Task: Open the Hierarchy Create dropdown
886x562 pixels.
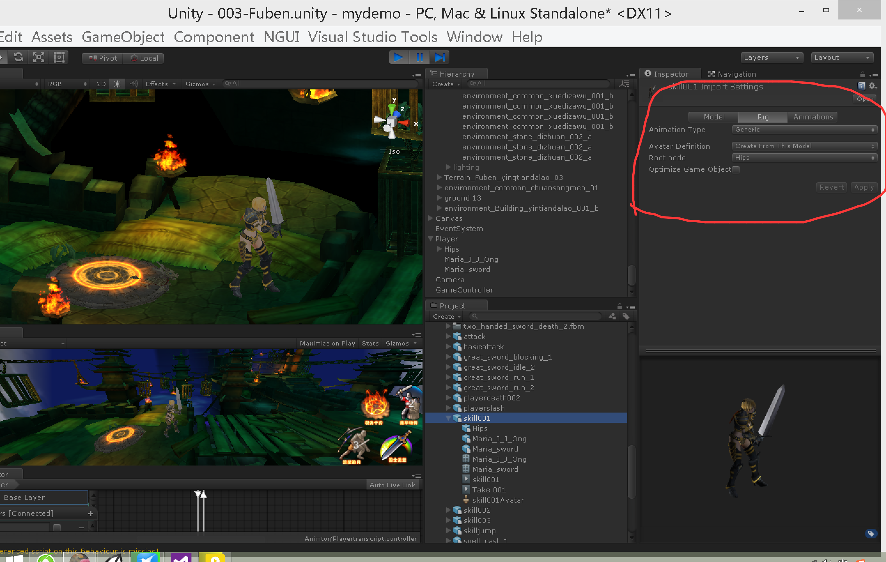Action: click(x=446, y=84)
